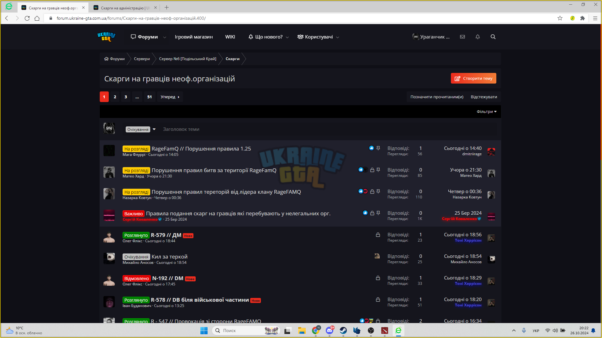
Task: Open the Windows Start menu
Action: [204, 330]
